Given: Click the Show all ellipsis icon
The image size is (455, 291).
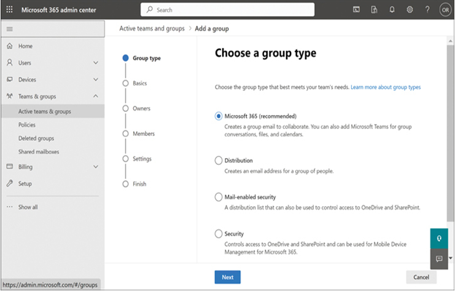Looking at the screenshot, I should pos(10,207).
